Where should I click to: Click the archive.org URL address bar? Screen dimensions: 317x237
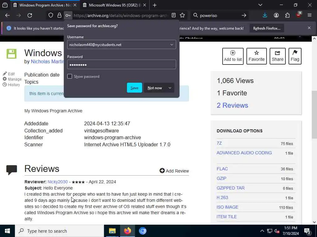121,15
